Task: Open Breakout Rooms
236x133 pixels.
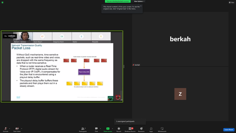Action: (130, 129)
